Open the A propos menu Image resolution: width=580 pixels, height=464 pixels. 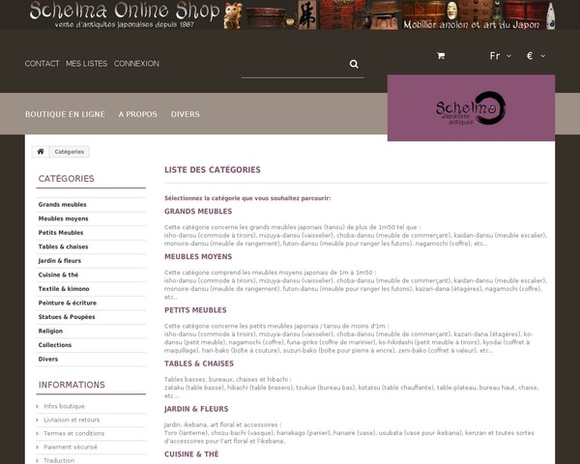137,114
